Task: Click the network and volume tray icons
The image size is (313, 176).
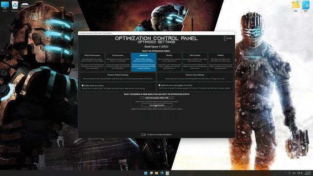Action: pyautogui.click(x=300, y=173)
